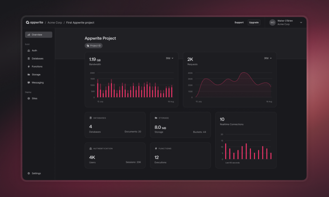Click the WO user avatar
The image size is (329, 197).
point(273,22)
